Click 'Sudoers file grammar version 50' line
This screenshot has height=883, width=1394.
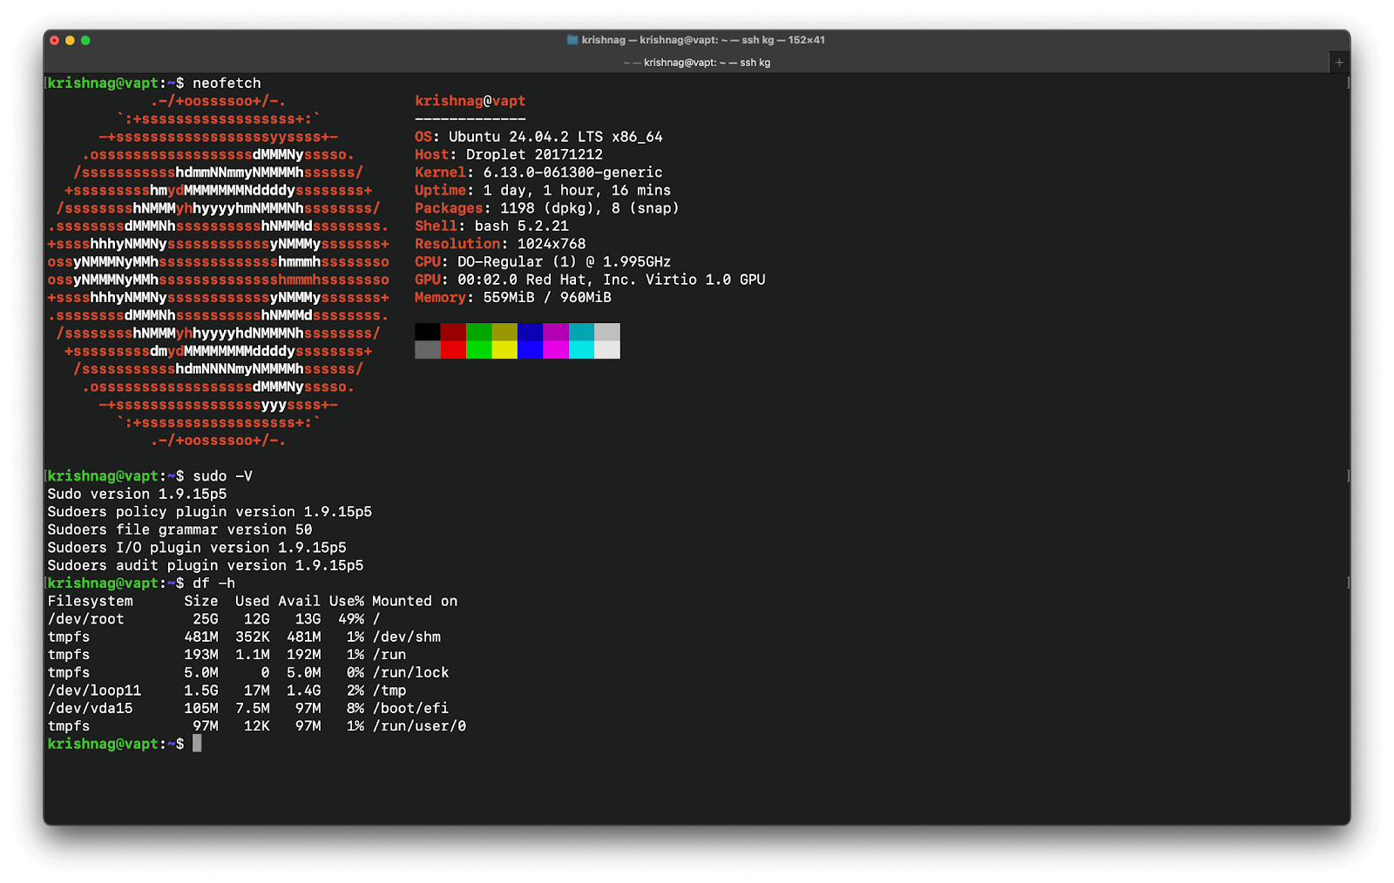click(x=179, y=529)
